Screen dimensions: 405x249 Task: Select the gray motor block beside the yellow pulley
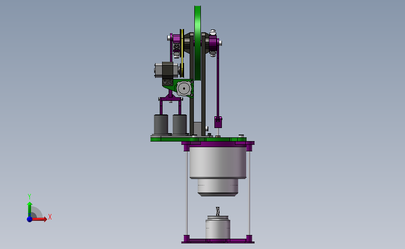[167, 70]
